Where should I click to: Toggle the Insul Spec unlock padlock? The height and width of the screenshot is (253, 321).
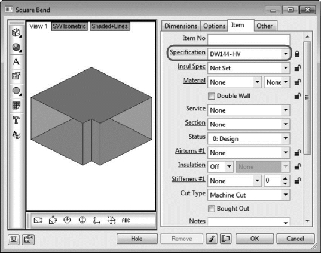point(298,68)
